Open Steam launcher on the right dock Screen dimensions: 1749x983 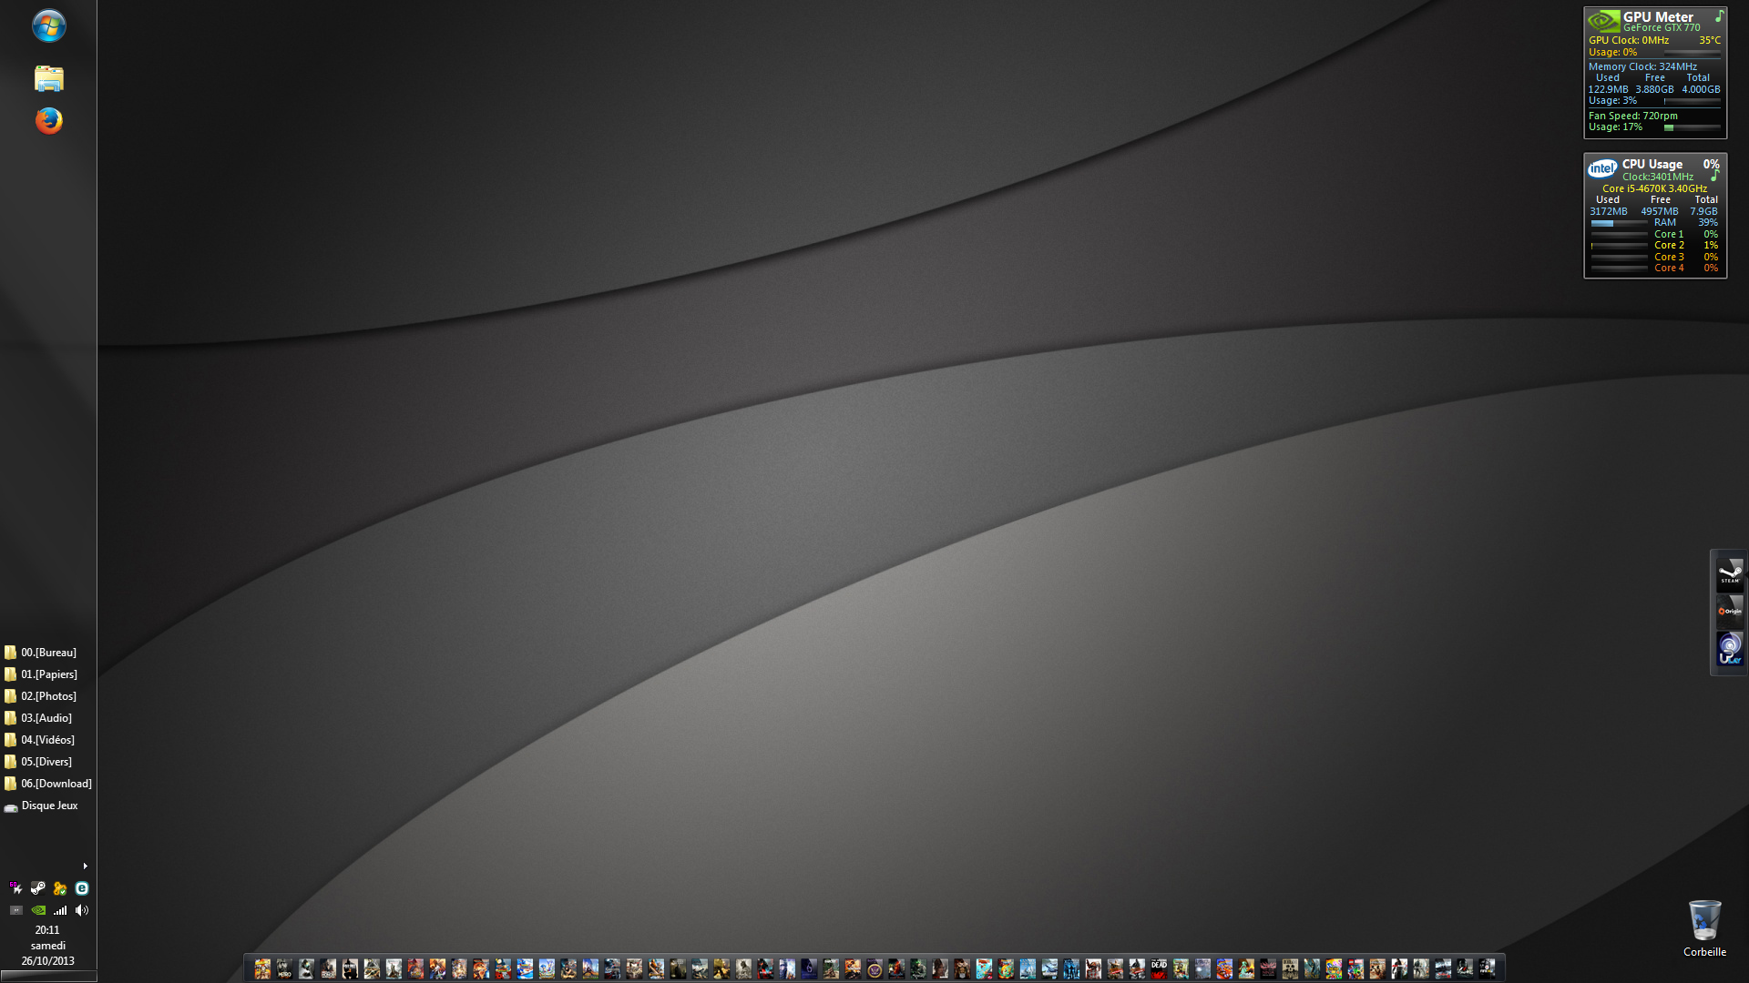[x=1729, y=573]
